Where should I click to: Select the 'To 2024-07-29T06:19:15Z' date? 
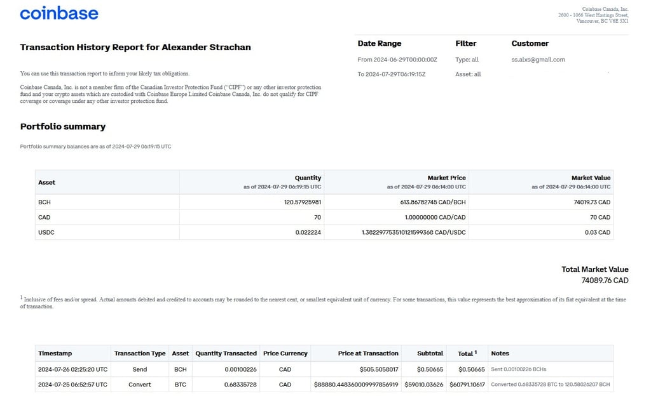point(392,74)
